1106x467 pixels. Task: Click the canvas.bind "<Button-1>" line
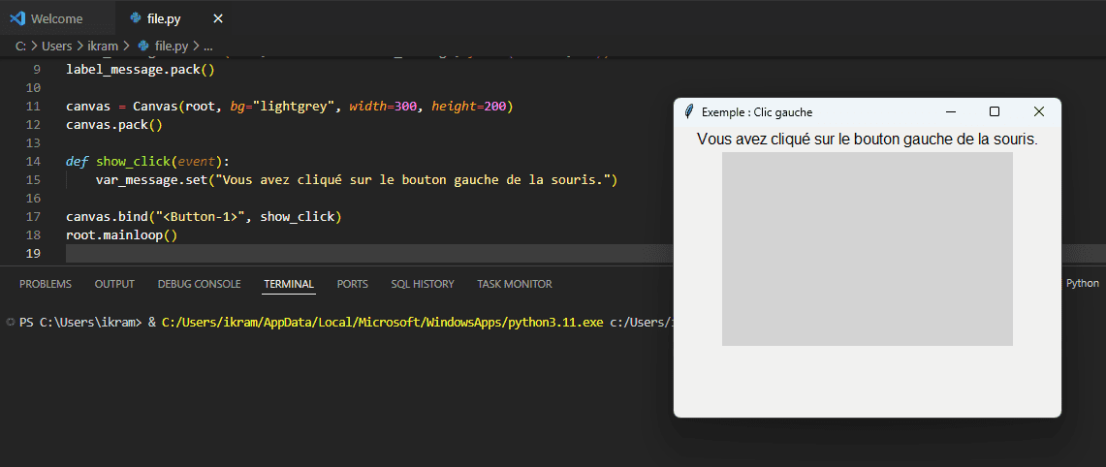tap(204, 216)
